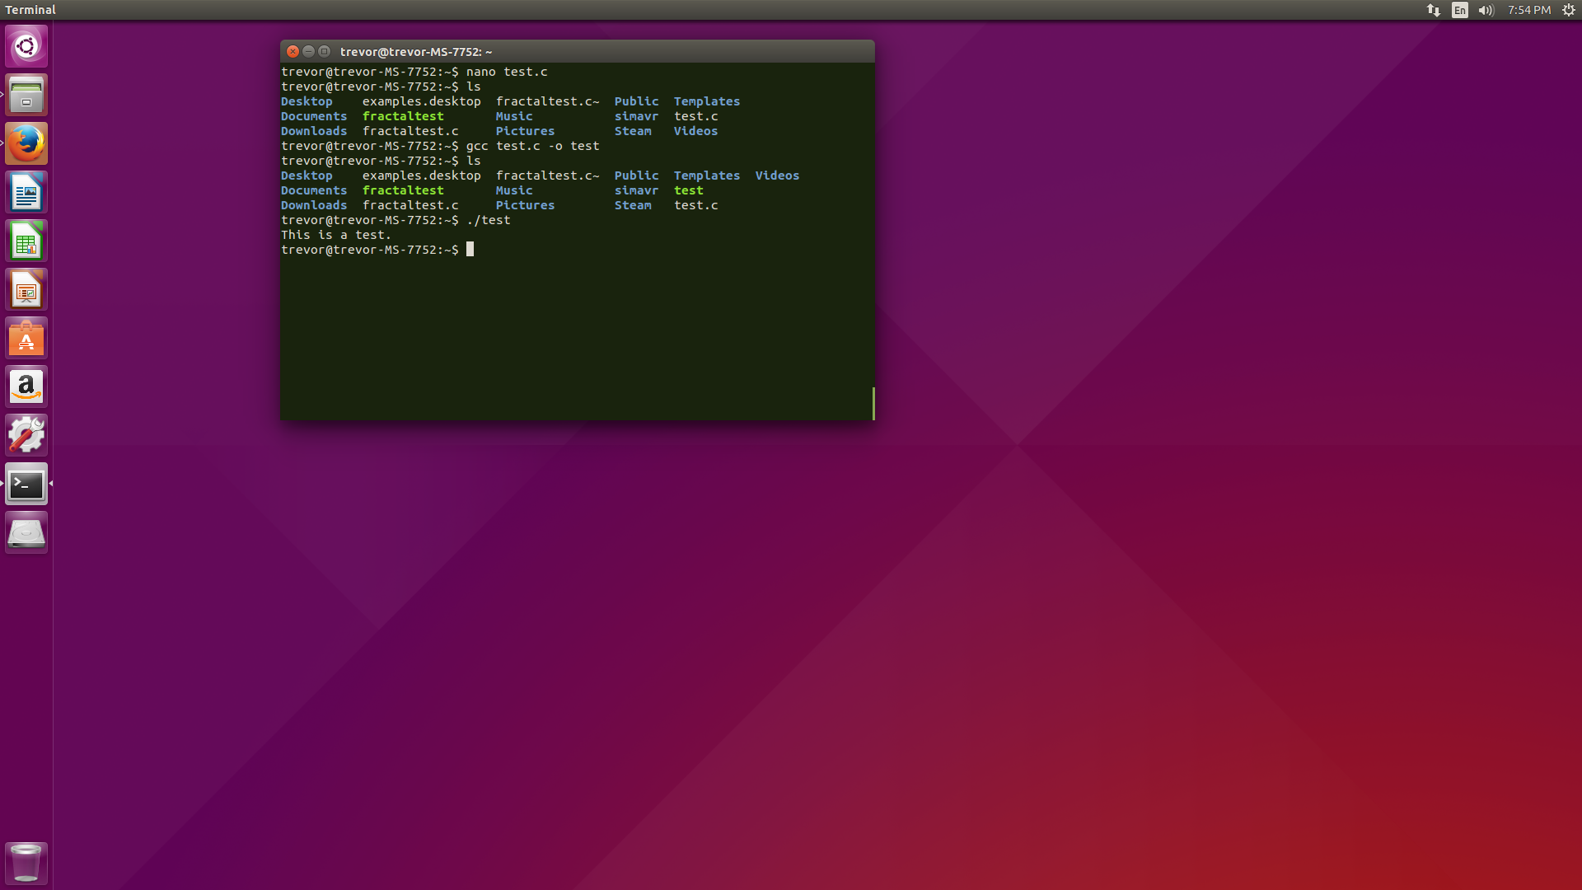This screenshot has width=1582, height=890.
Task: Launch Firefox web browser
Action: [x=26, y=143]
